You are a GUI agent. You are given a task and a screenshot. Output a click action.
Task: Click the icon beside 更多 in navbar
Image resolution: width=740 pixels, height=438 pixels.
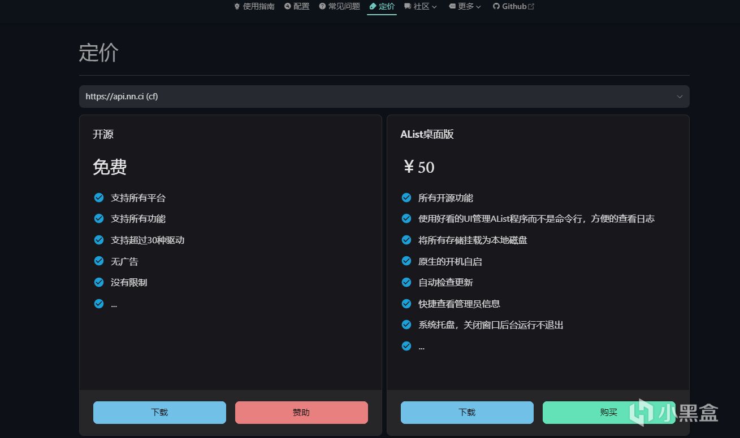point(452,6)
